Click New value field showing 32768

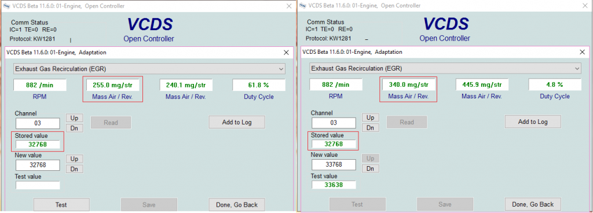(x=38, y=165)
